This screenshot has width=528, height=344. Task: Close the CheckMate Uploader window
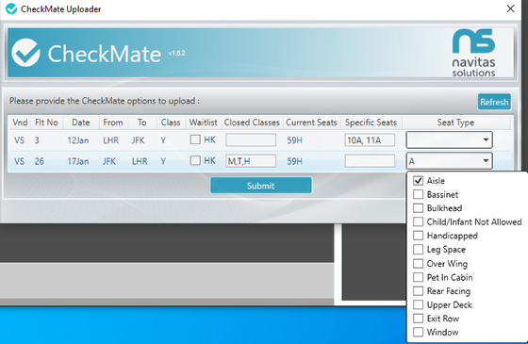[x=510, y=8]
